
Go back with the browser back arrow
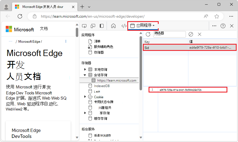coord(8,16)
